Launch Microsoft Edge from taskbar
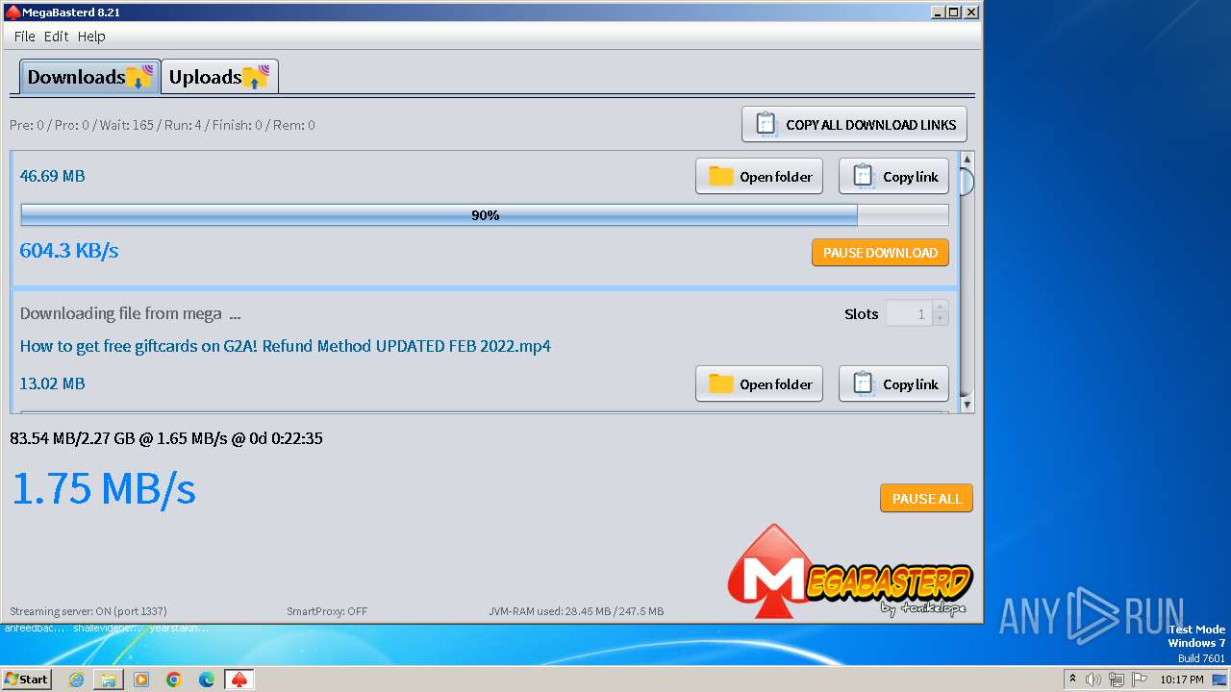 pyautogui.click(x=207, y=680)
